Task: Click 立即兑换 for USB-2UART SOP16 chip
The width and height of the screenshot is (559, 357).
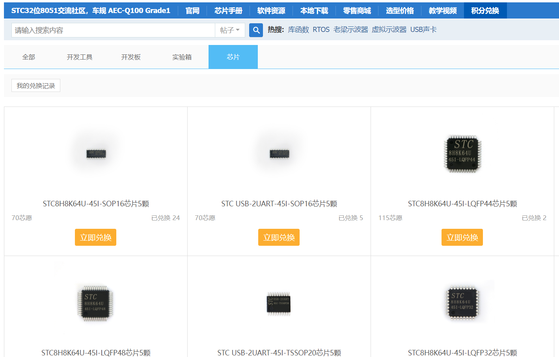Action: pyautogui.click(x=279, y=237)
